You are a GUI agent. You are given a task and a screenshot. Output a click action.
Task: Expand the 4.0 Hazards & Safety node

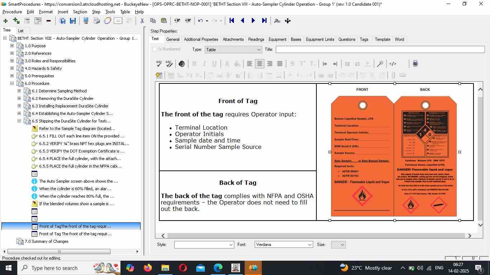pos(12,68)
